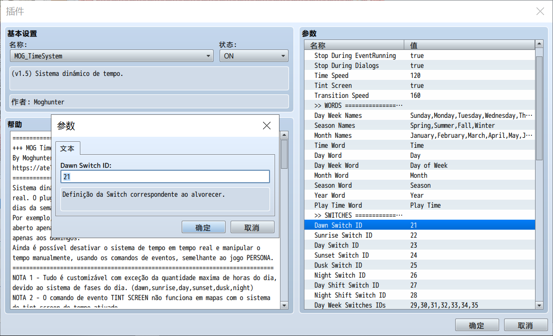The image size is (553, 336).
Task: Click the help text scroll-up arrow
Action: [x=284, y=135]
